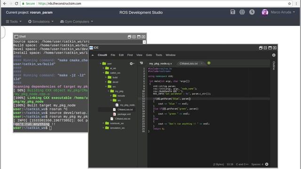Image resolution: width=301 pixels, height=169 pixels.
Task: Expand the simulation_ws folder
Action: (x=103, y=128)
